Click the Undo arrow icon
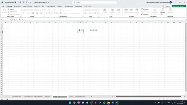 coord(23,2)
